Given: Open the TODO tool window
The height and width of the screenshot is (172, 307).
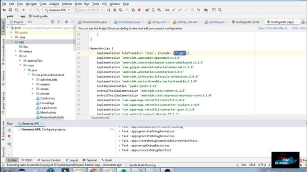Looking at the screenshot, I should click(x=27, y=161).
